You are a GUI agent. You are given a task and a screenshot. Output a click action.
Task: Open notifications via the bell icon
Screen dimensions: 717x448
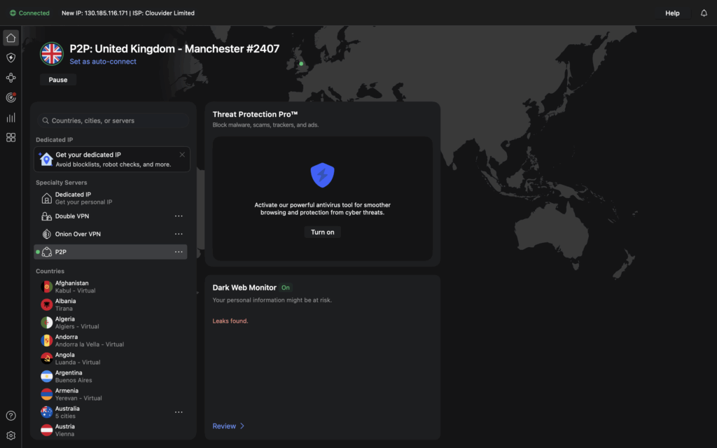click(704, 13)
